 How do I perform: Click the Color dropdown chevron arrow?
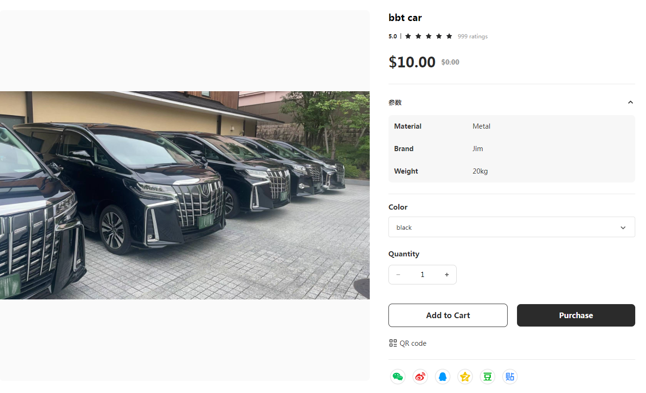coord(623,228)
